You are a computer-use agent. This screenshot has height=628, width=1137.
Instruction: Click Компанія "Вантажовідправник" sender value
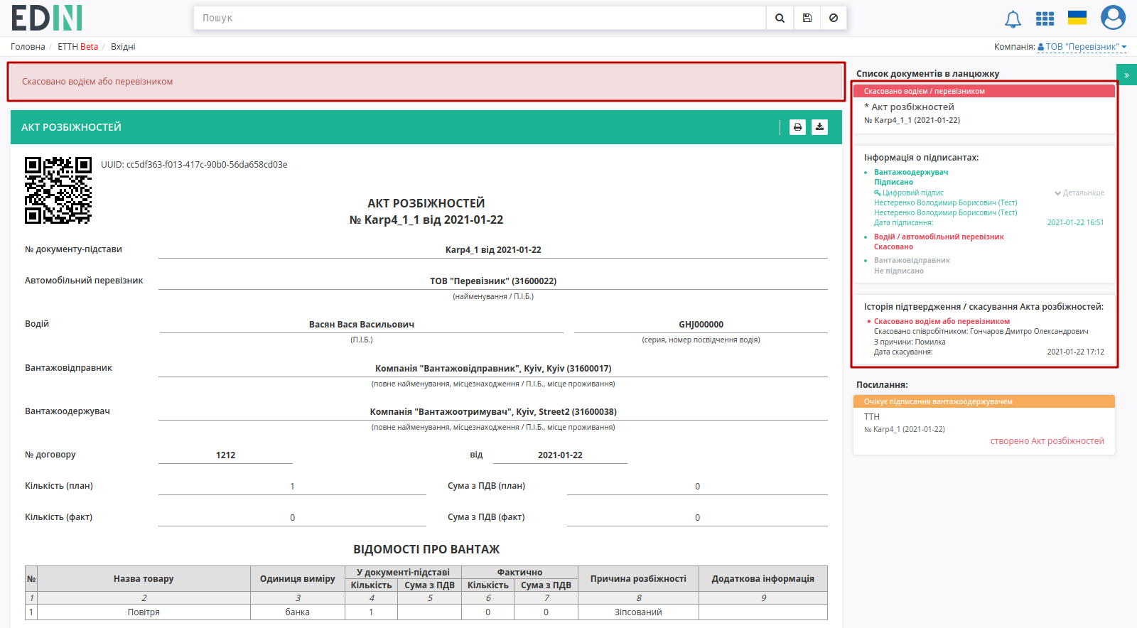(493, 369)
